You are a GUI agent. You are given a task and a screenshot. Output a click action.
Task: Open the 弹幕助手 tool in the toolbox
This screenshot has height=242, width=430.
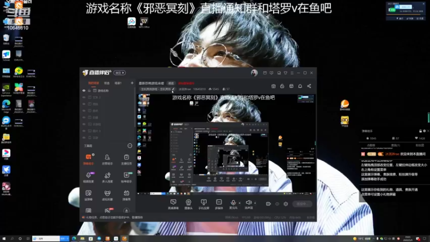tap(88, 159)
